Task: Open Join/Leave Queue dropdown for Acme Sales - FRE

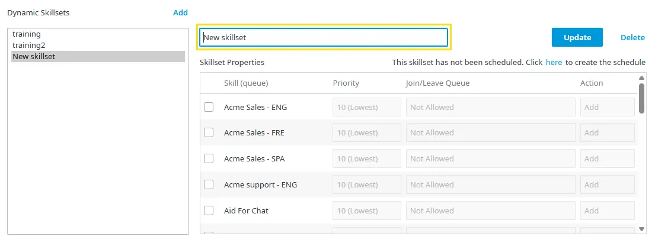Action: [x=490, y=132]
